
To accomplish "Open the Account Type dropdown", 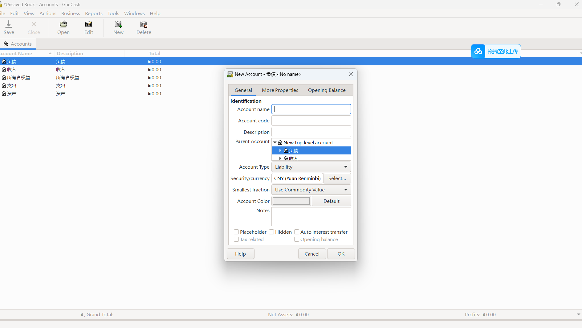I will pyautogui.click(x=311, y=167).
